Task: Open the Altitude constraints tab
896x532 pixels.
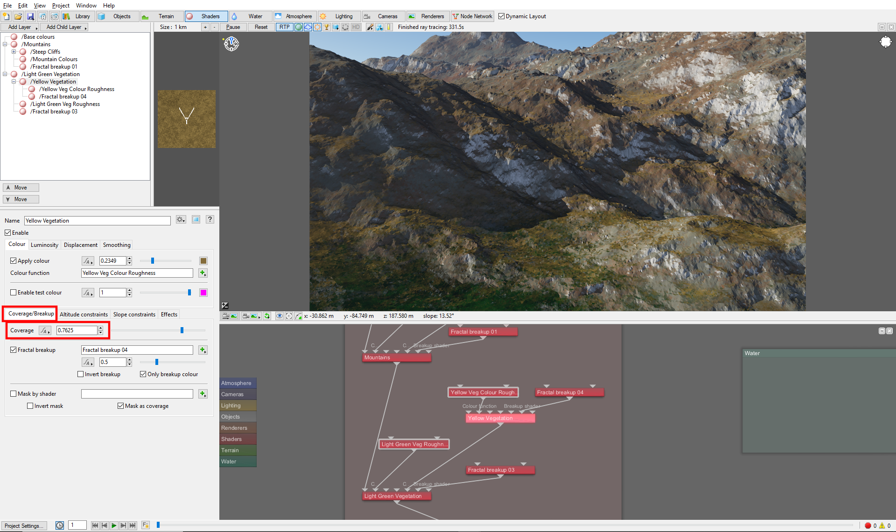Action: click(84, 315)
